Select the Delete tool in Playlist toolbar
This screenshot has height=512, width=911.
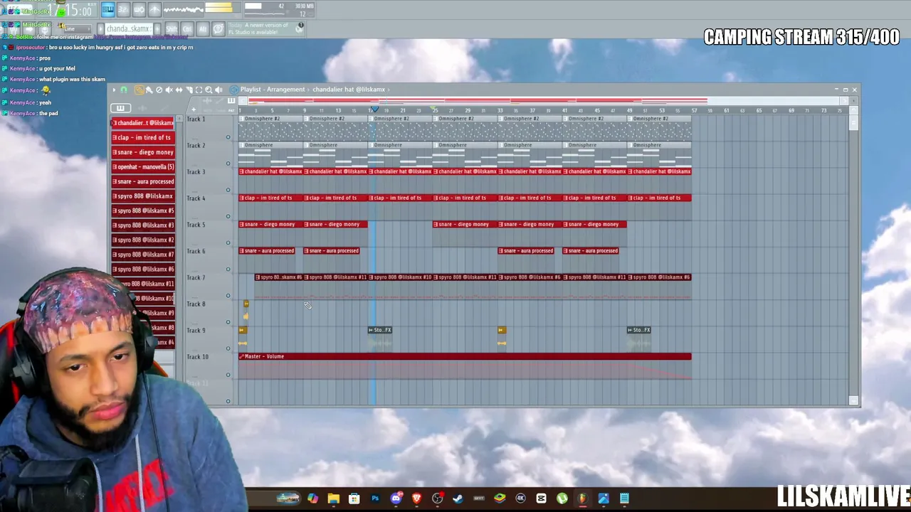(159, 90)
